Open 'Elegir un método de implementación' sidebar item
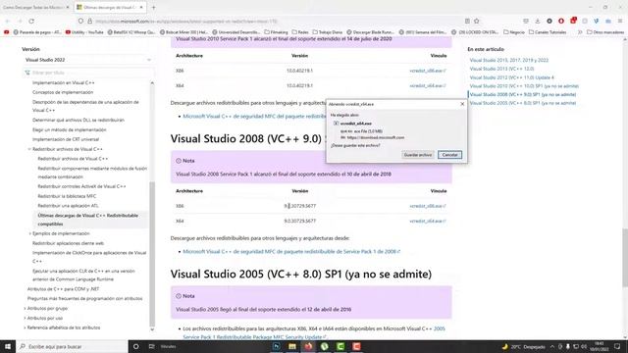628x353 pixels. (x=70, y=130)
